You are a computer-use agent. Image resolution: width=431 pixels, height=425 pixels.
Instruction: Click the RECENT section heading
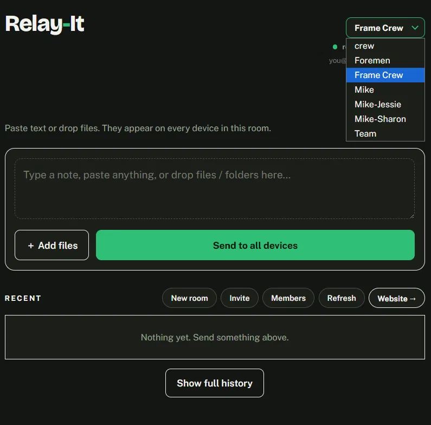pyautogui.click(x=23, y=298)
